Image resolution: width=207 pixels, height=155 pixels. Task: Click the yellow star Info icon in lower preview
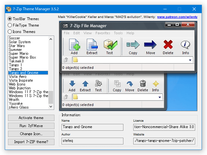click(156, 84)
